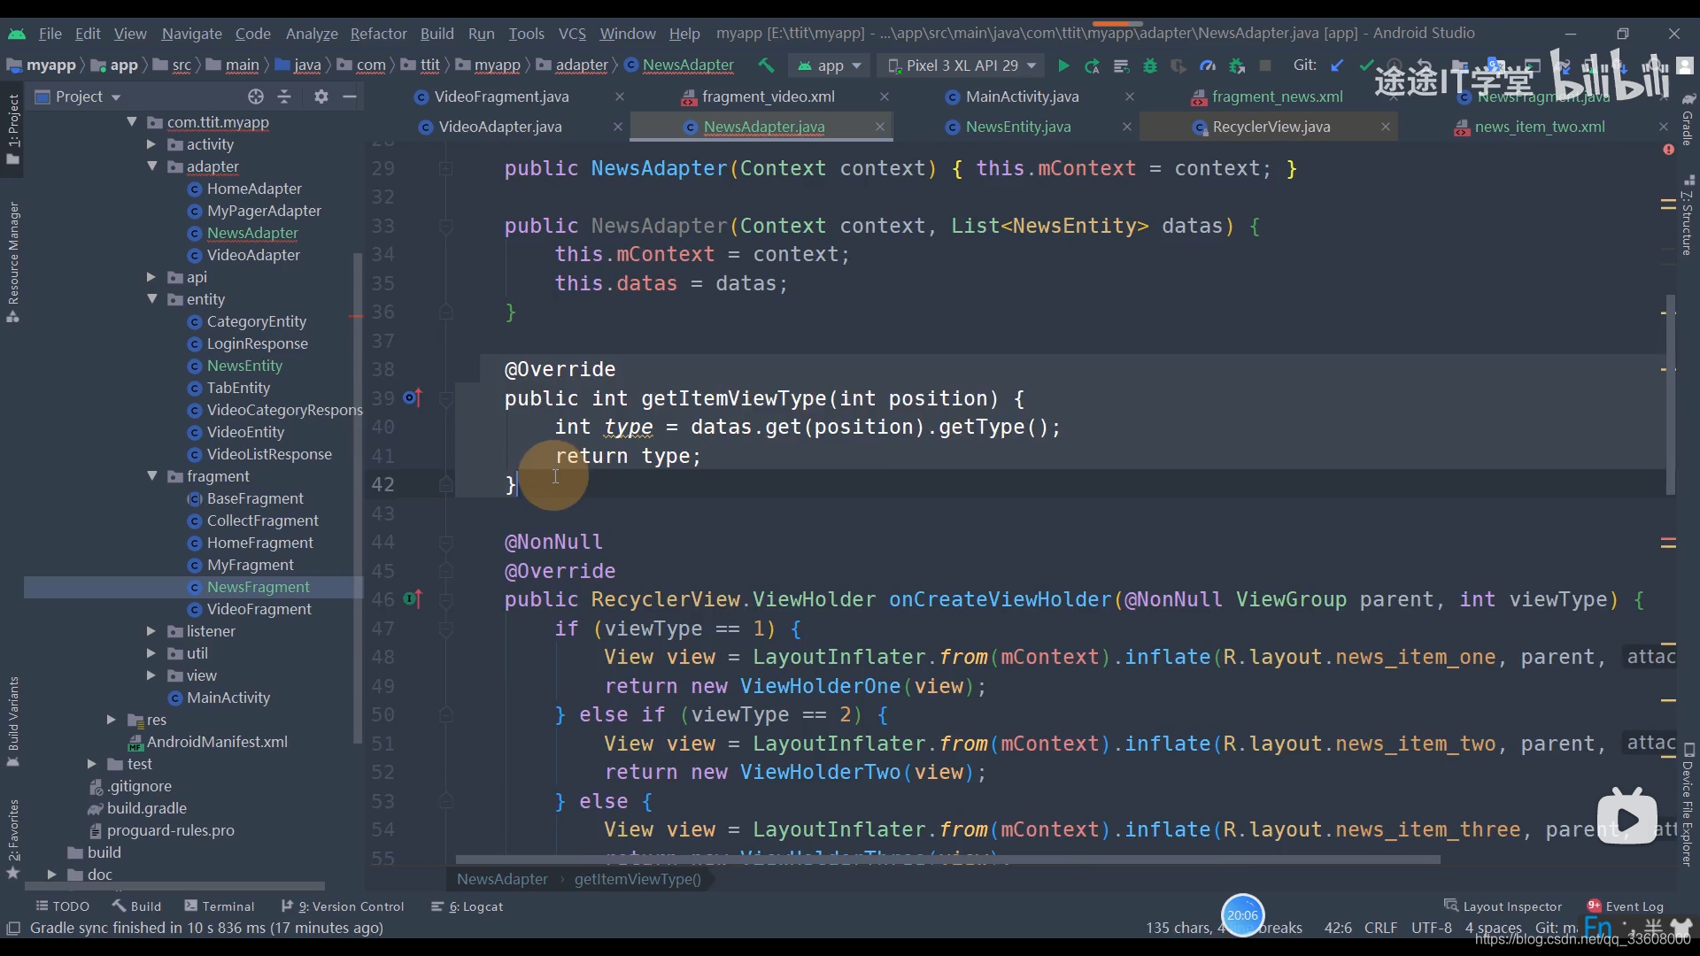Open 6: Logcat tool window
1700x956 pixels.
[467, 906]
